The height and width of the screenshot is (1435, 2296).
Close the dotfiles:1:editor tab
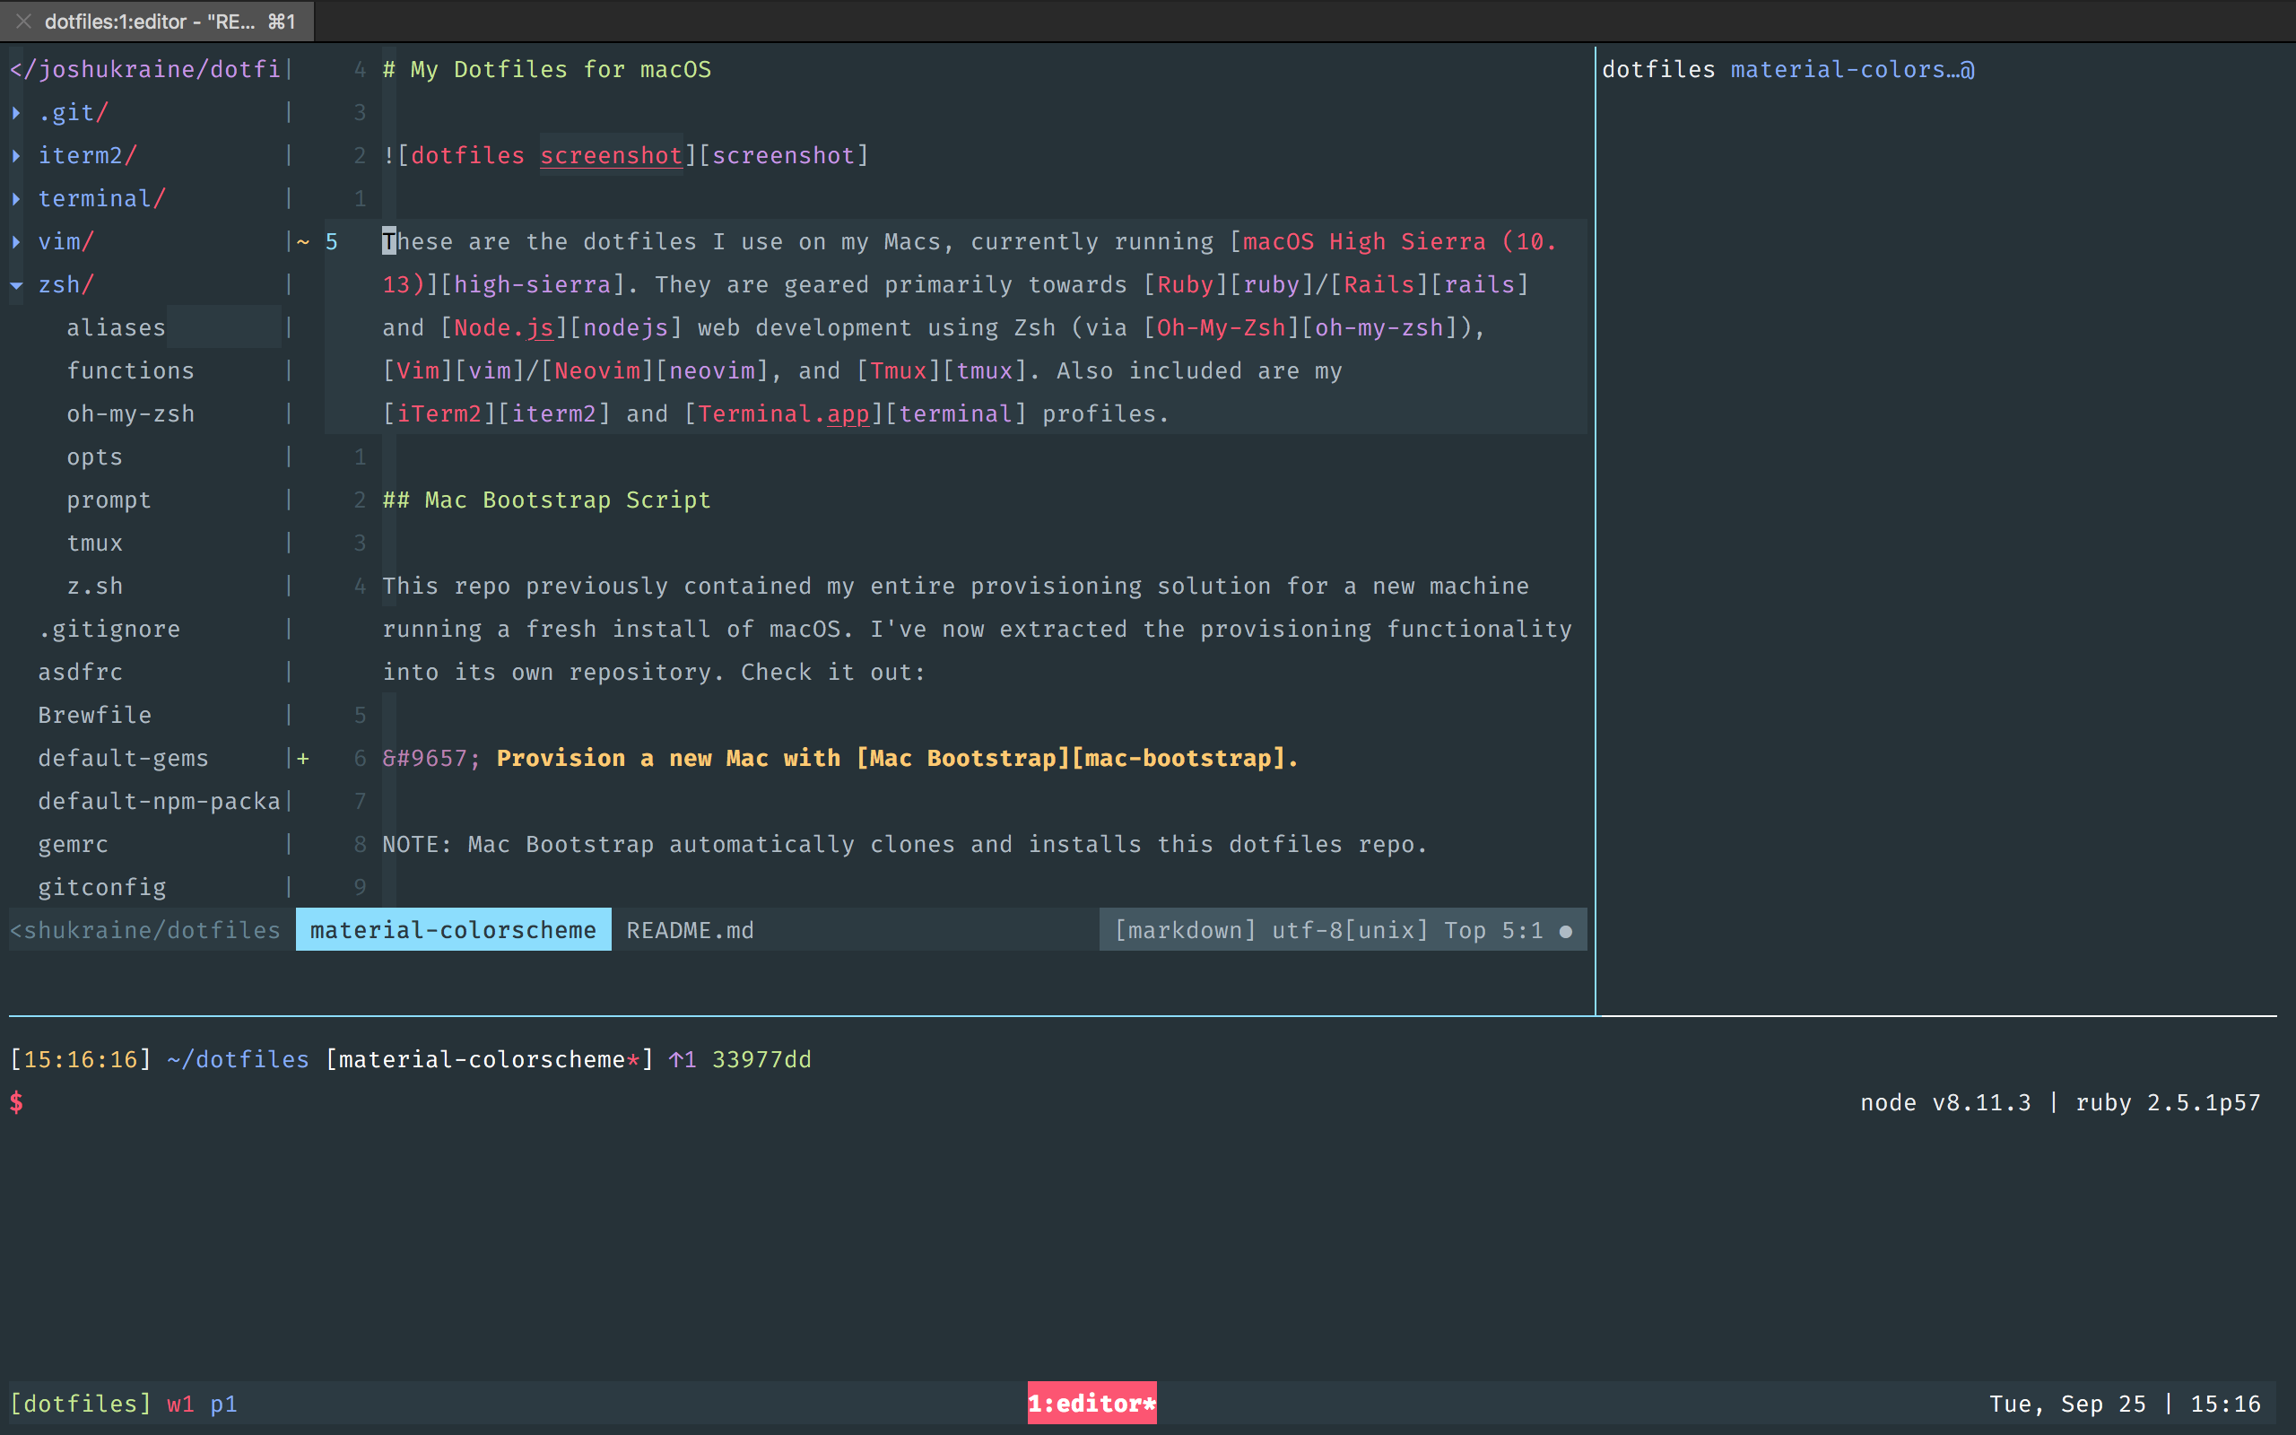pyautogui.click(x=23, y=21)
